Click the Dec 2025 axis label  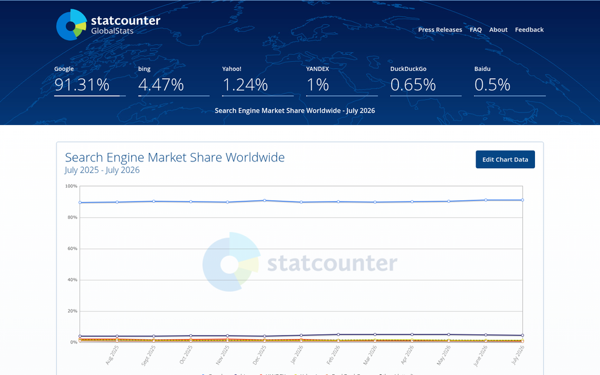(x=259, y=355)
